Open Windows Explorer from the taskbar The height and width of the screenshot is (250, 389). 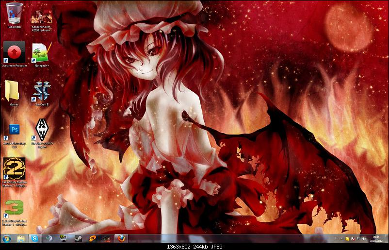pyautogui.click(x=21, y=239)
